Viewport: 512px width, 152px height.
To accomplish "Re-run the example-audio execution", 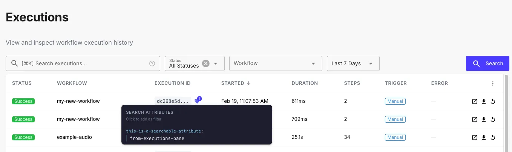I will (x=493, y=137).
